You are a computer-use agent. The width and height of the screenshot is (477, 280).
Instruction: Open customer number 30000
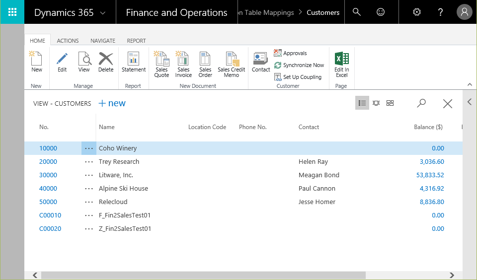(48, 175)
